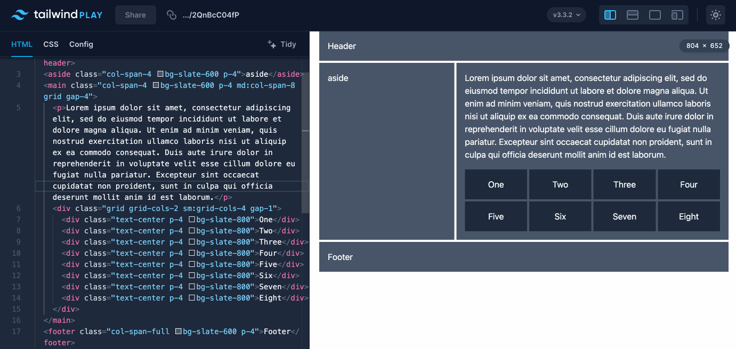
Task: Click line number 5 in the editor gutter
Action: coord(18,108)
